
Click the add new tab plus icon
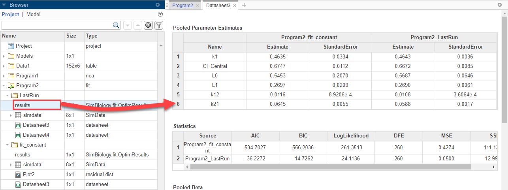point(244,5)
